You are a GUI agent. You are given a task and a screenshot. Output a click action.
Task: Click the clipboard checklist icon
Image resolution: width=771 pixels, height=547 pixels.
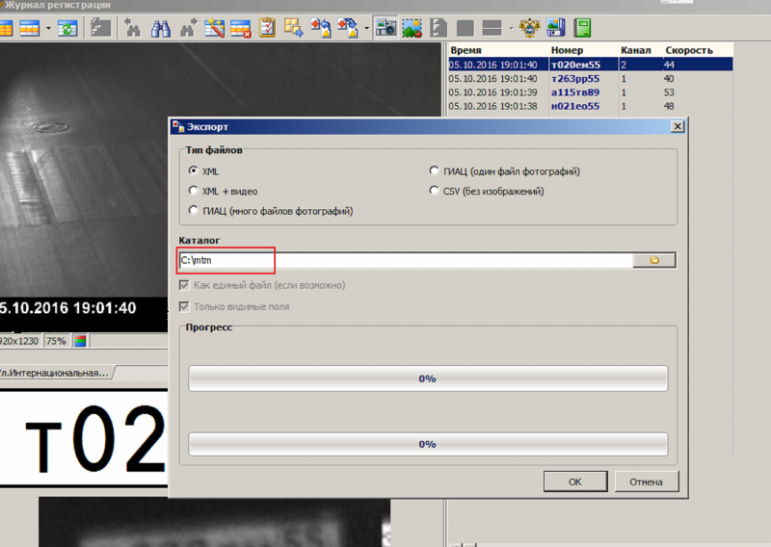pos(267,28)
